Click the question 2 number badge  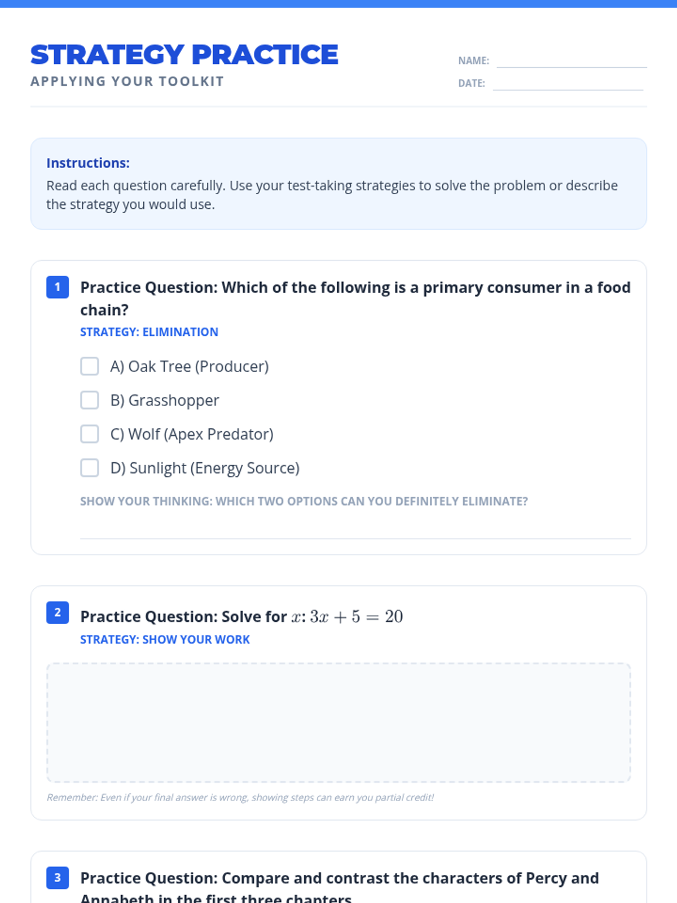(58, 613)
